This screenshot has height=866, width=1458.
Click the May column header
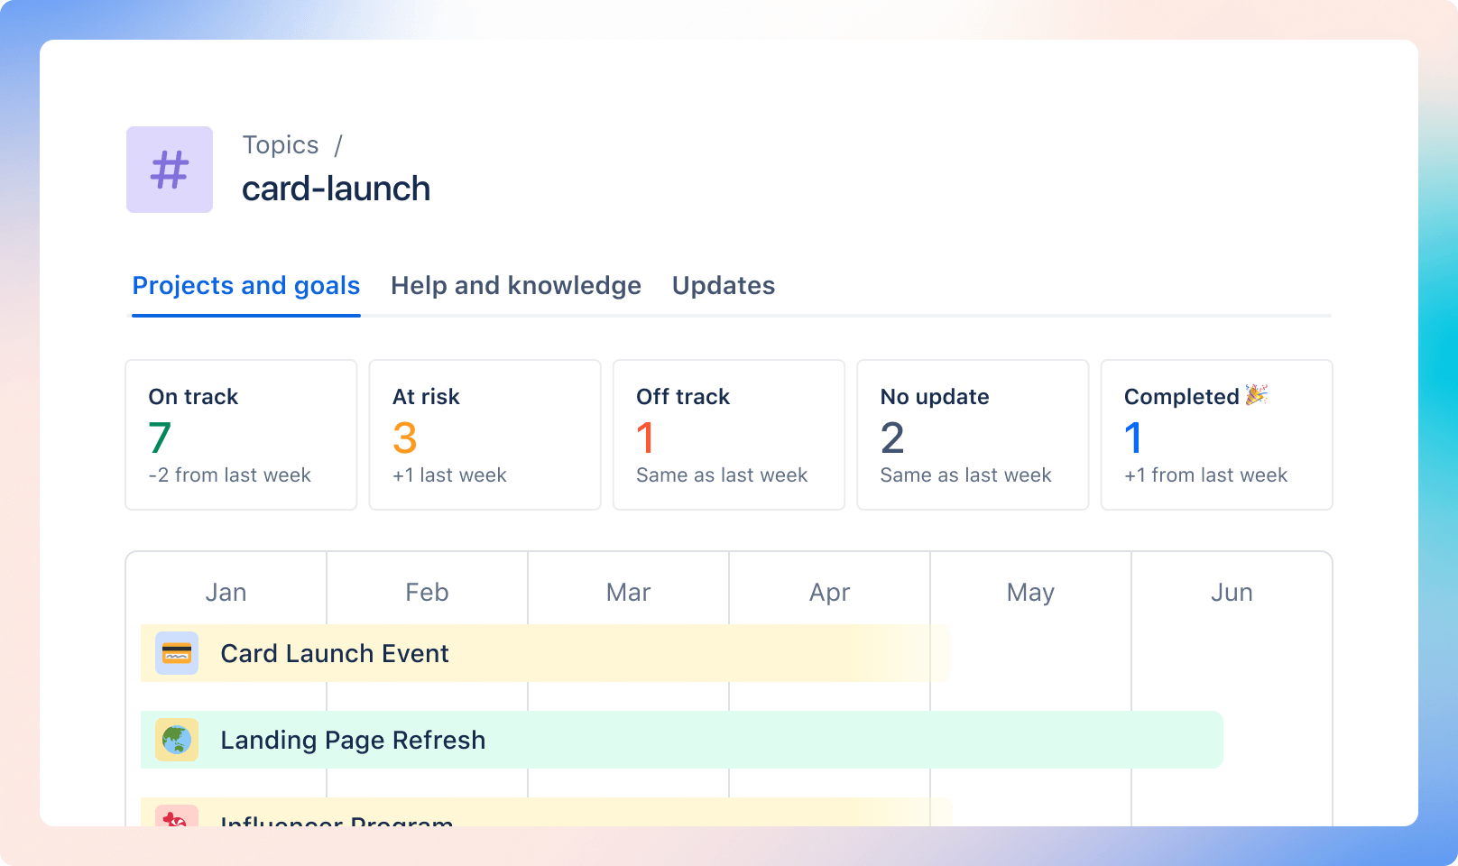point(1030,592)
